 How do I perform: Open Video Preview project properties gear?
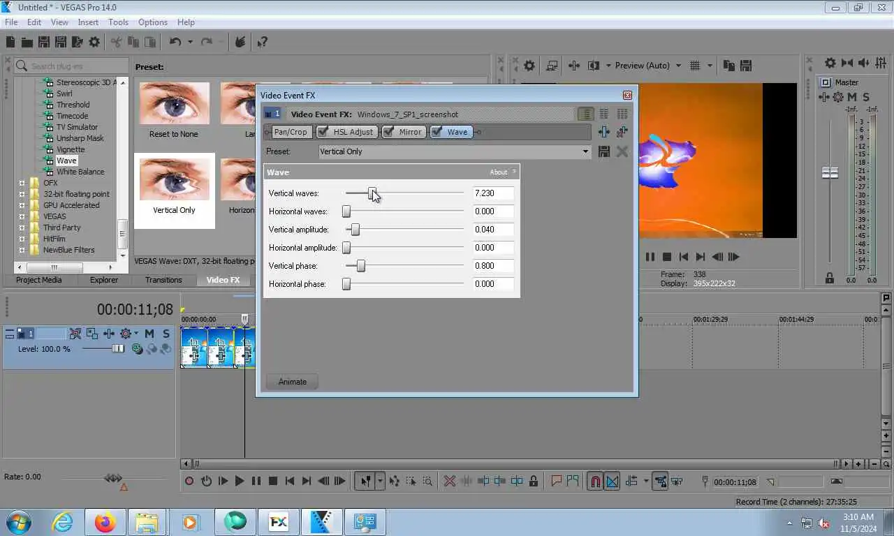[x=529, y=66]
